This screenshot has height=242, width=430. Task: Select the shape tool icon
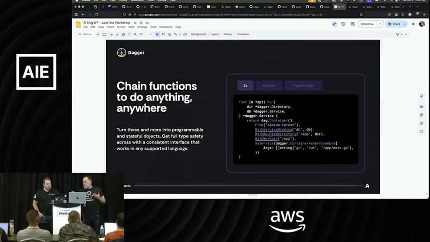tap(169, 35)
